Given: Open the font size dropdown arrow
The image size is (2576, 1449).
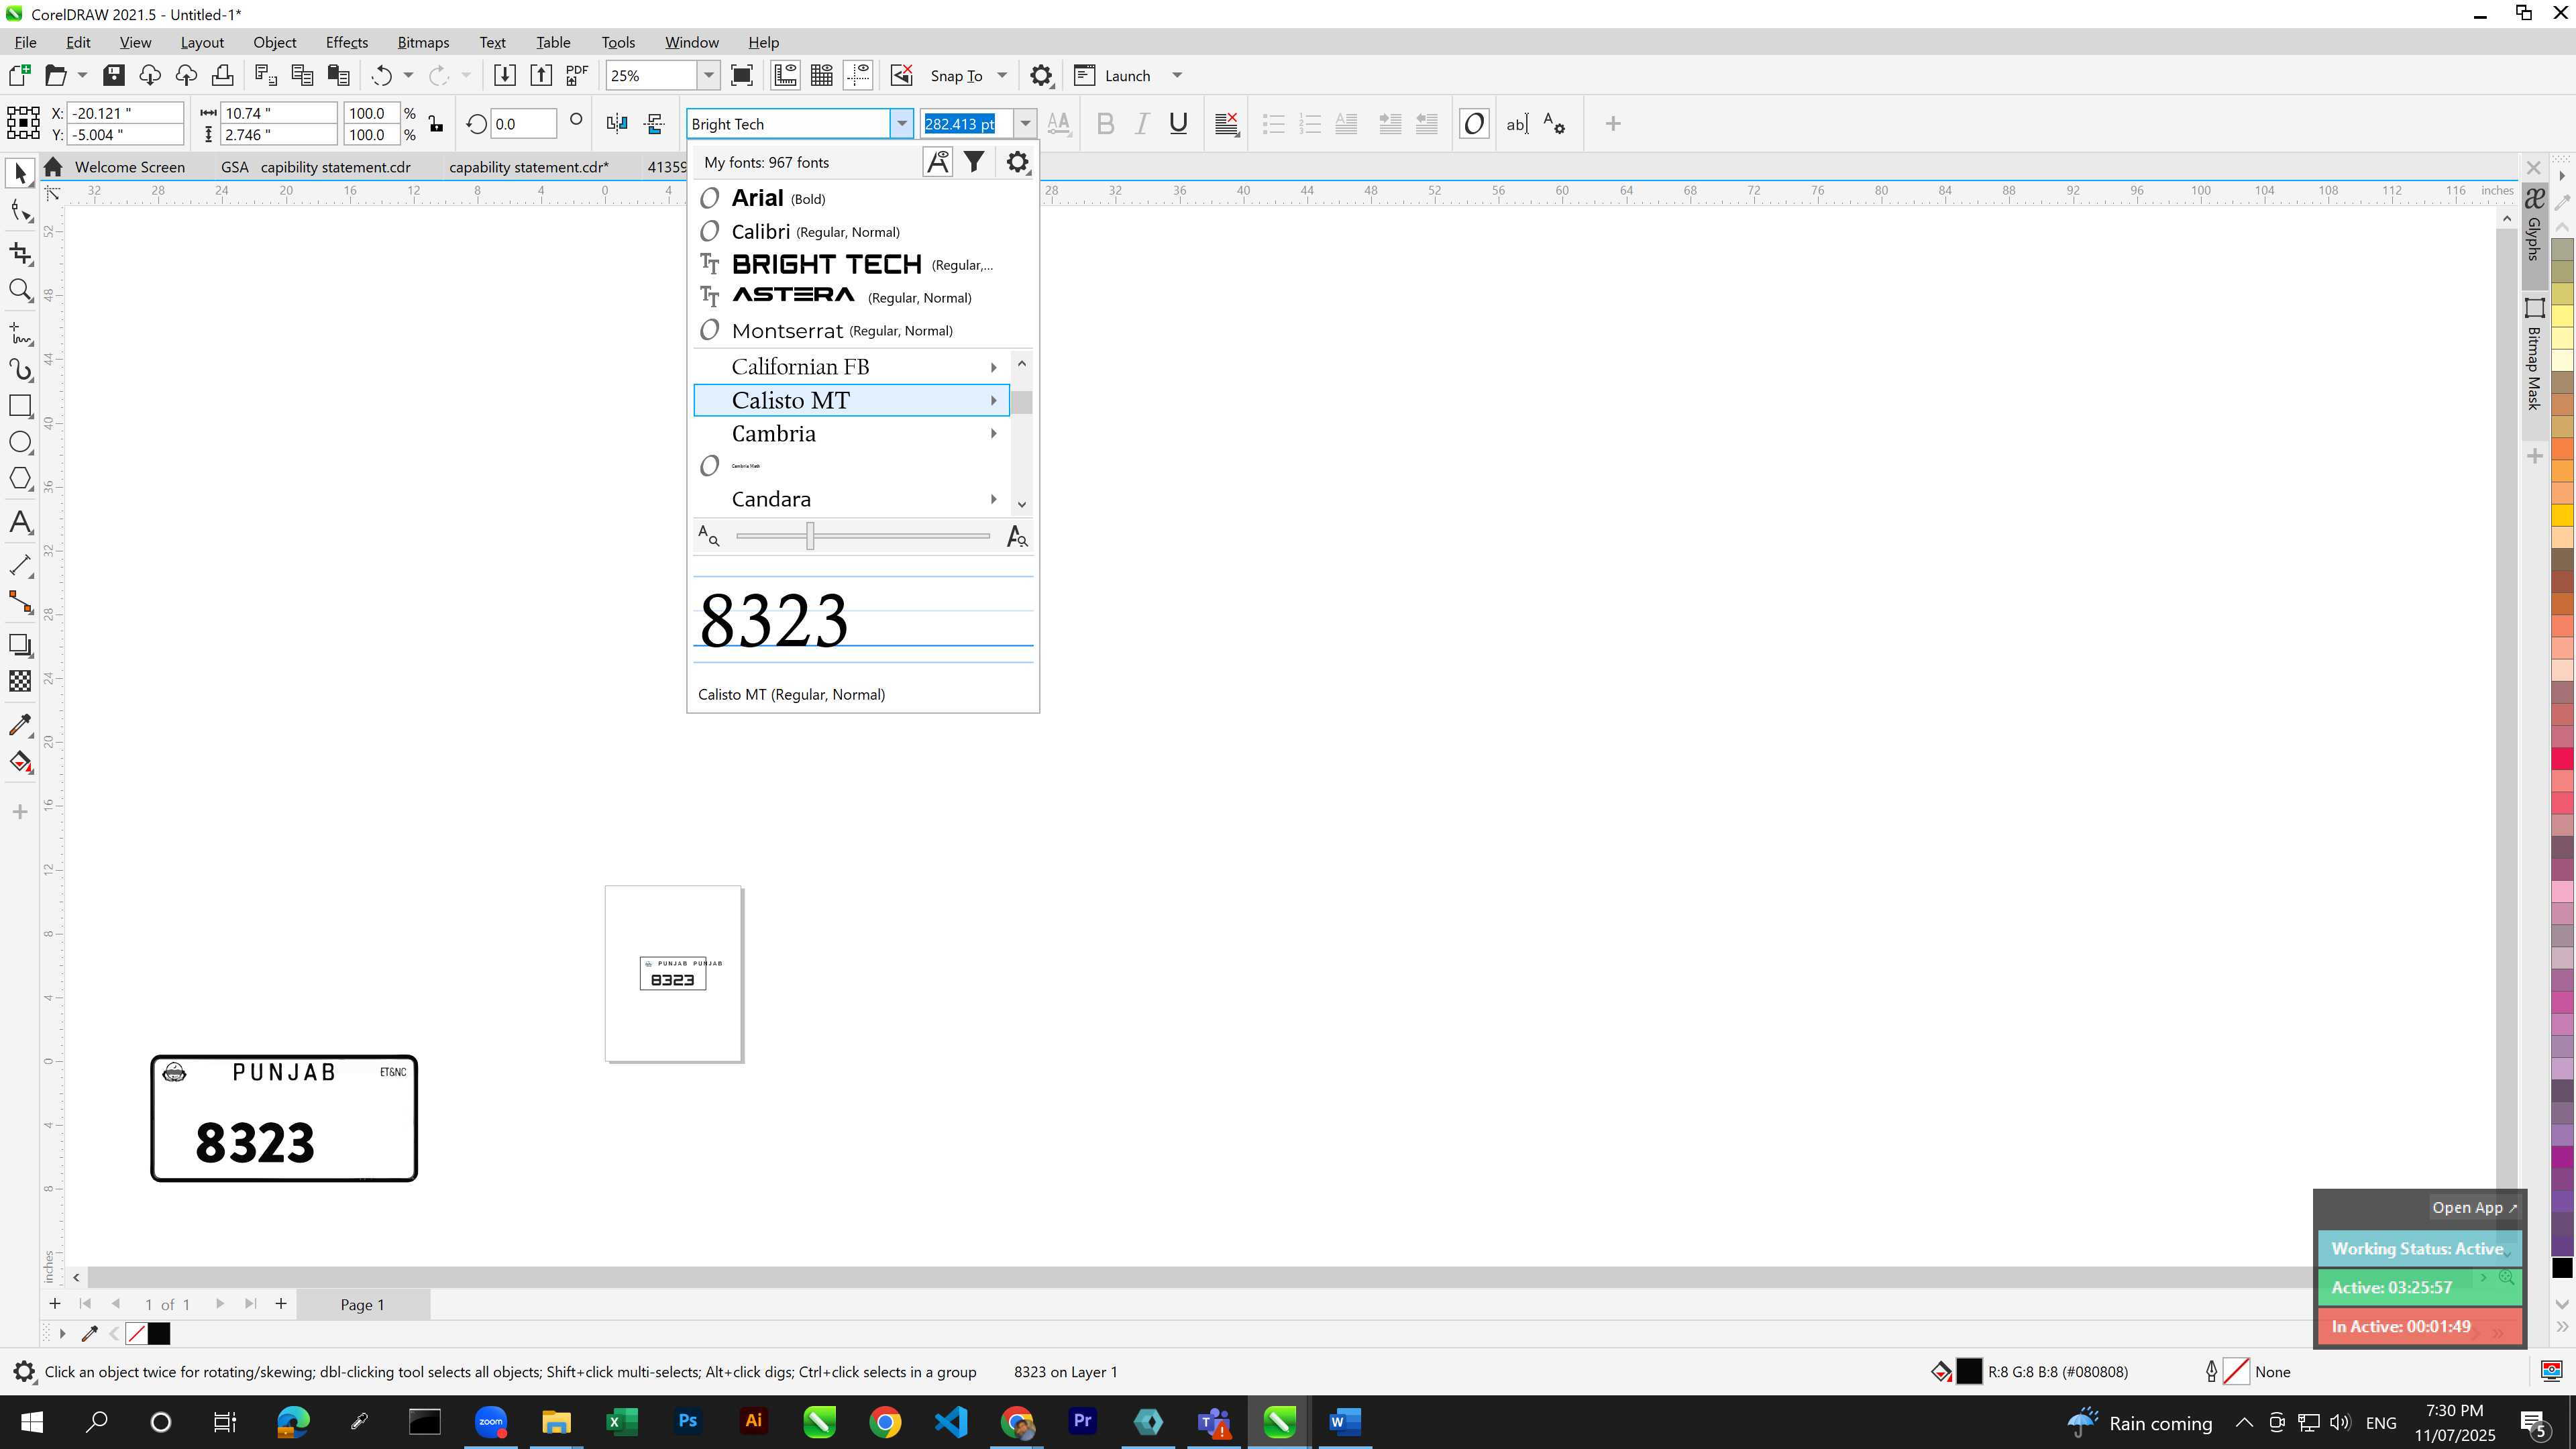Looking at the screenshot, I should (1025, 124).
